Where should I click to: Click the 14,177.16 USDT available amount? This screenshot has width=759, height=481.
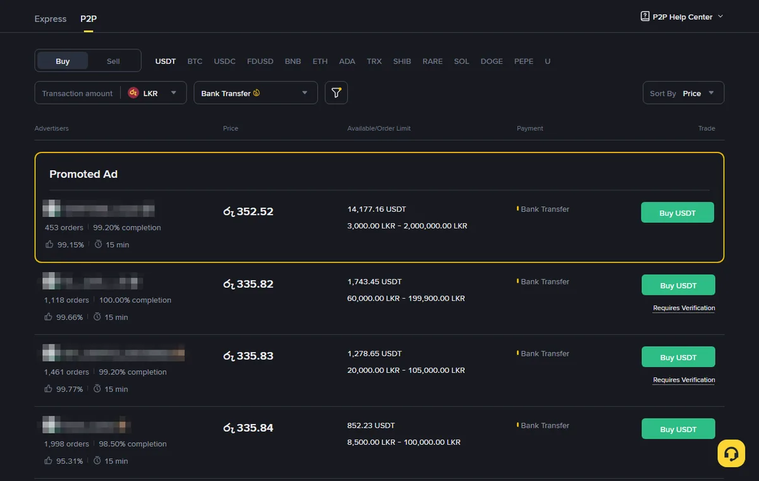pyautogui.click(x=376, y=209)
